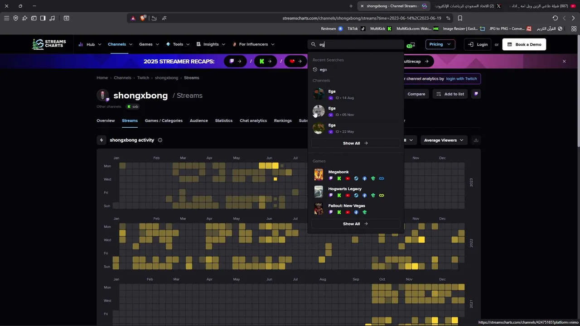
Task: Reload the page with the refresh icon
Action: point(555,18)
